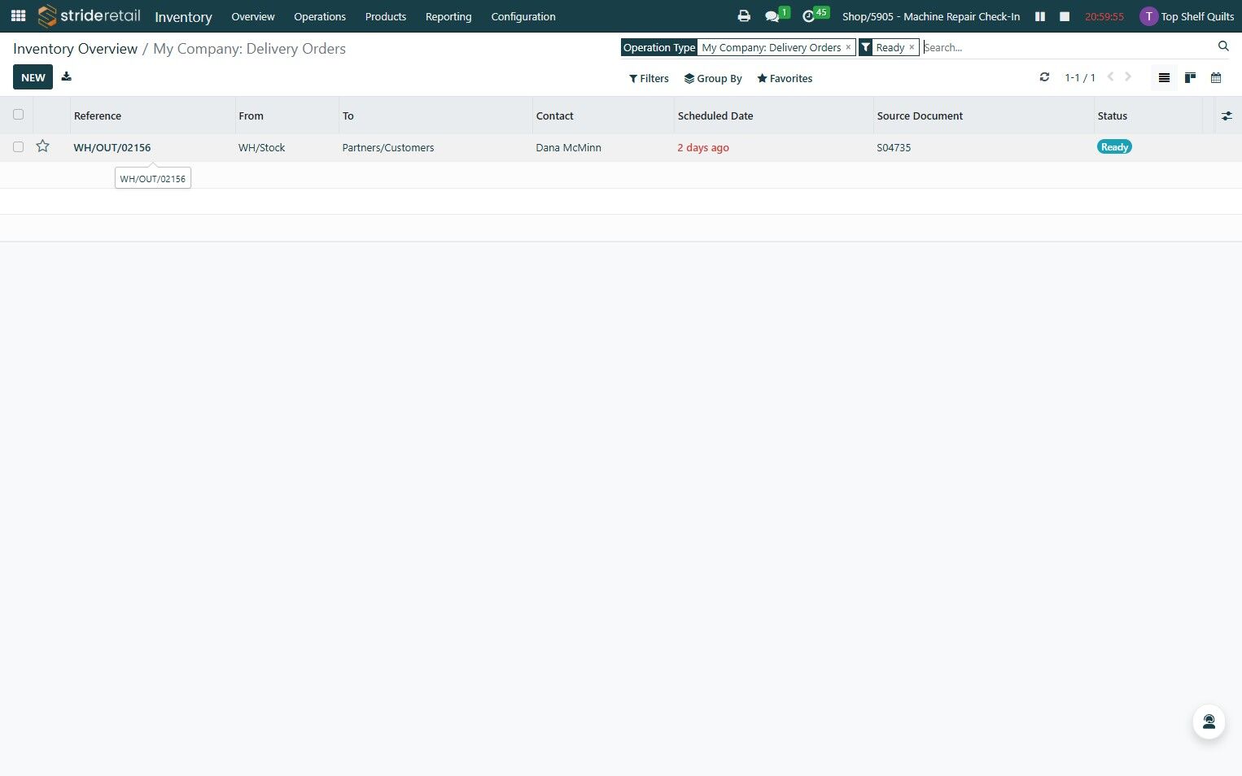
Task: Pause the running timer
Action: (1040, 16)
